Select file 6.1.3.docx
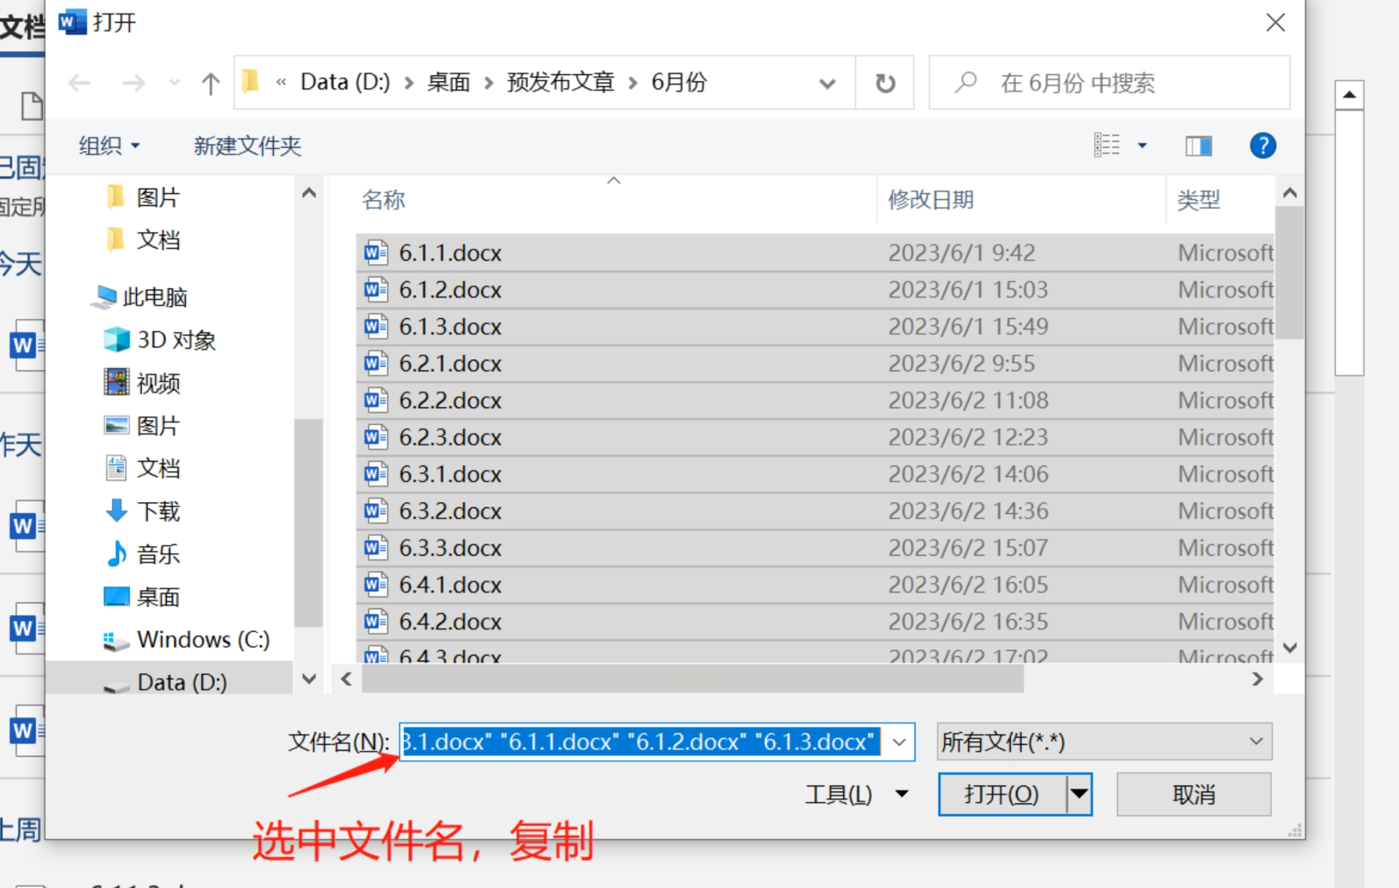The width and height of the screenshot is (1399, 888). [x=815, y=327]
